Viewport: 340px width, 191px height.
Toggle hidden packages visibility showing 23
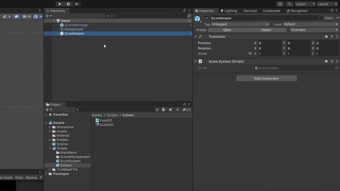click(x=186, y=110)
